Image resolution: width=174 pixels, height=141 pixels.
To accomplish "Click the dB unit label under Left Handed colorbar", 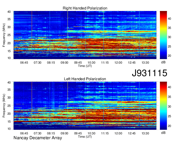I will 163,133.
